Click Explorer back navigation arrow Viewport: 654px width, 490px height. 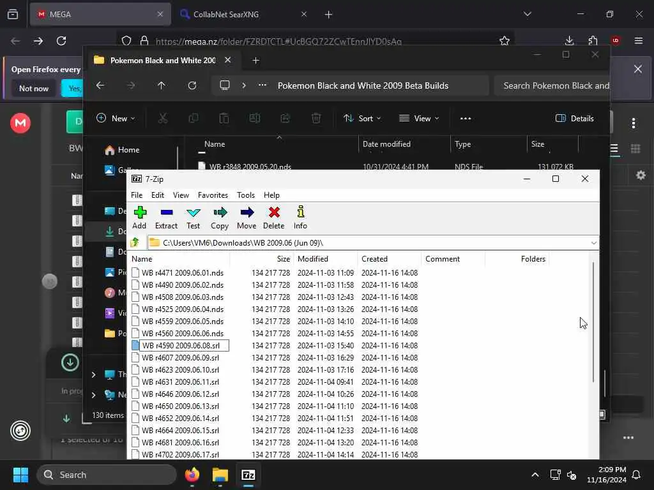coord(100,85)
